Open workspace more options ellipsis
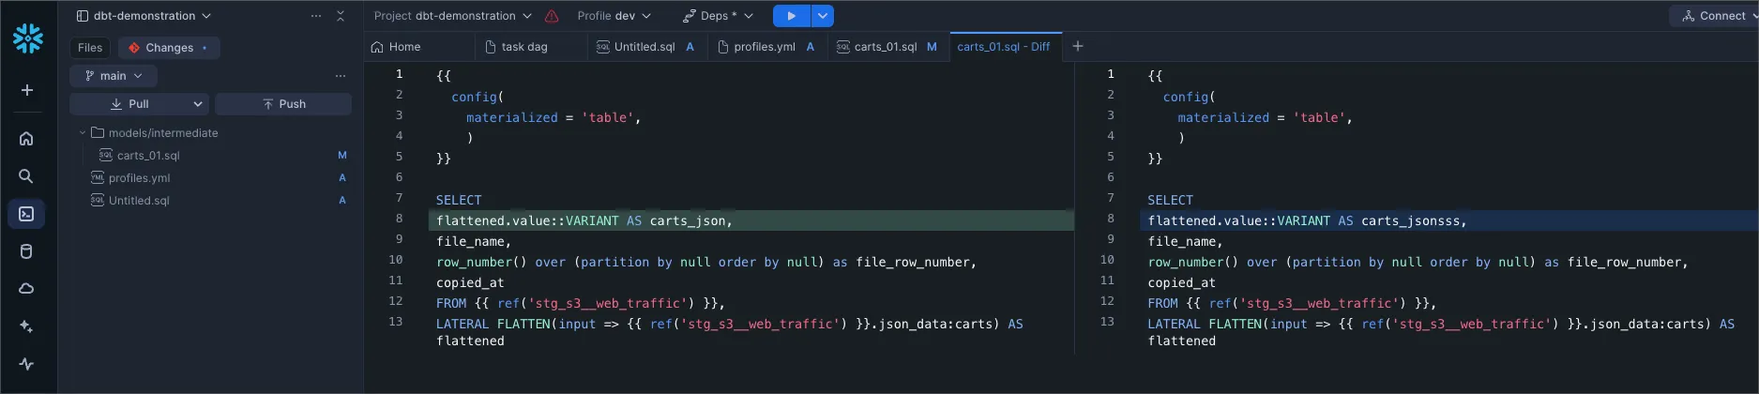The height and width of the screenshot is (394, 1759). (316, 16)
